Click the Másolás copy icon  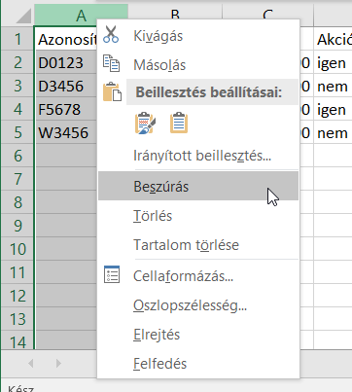click(111, 63)
